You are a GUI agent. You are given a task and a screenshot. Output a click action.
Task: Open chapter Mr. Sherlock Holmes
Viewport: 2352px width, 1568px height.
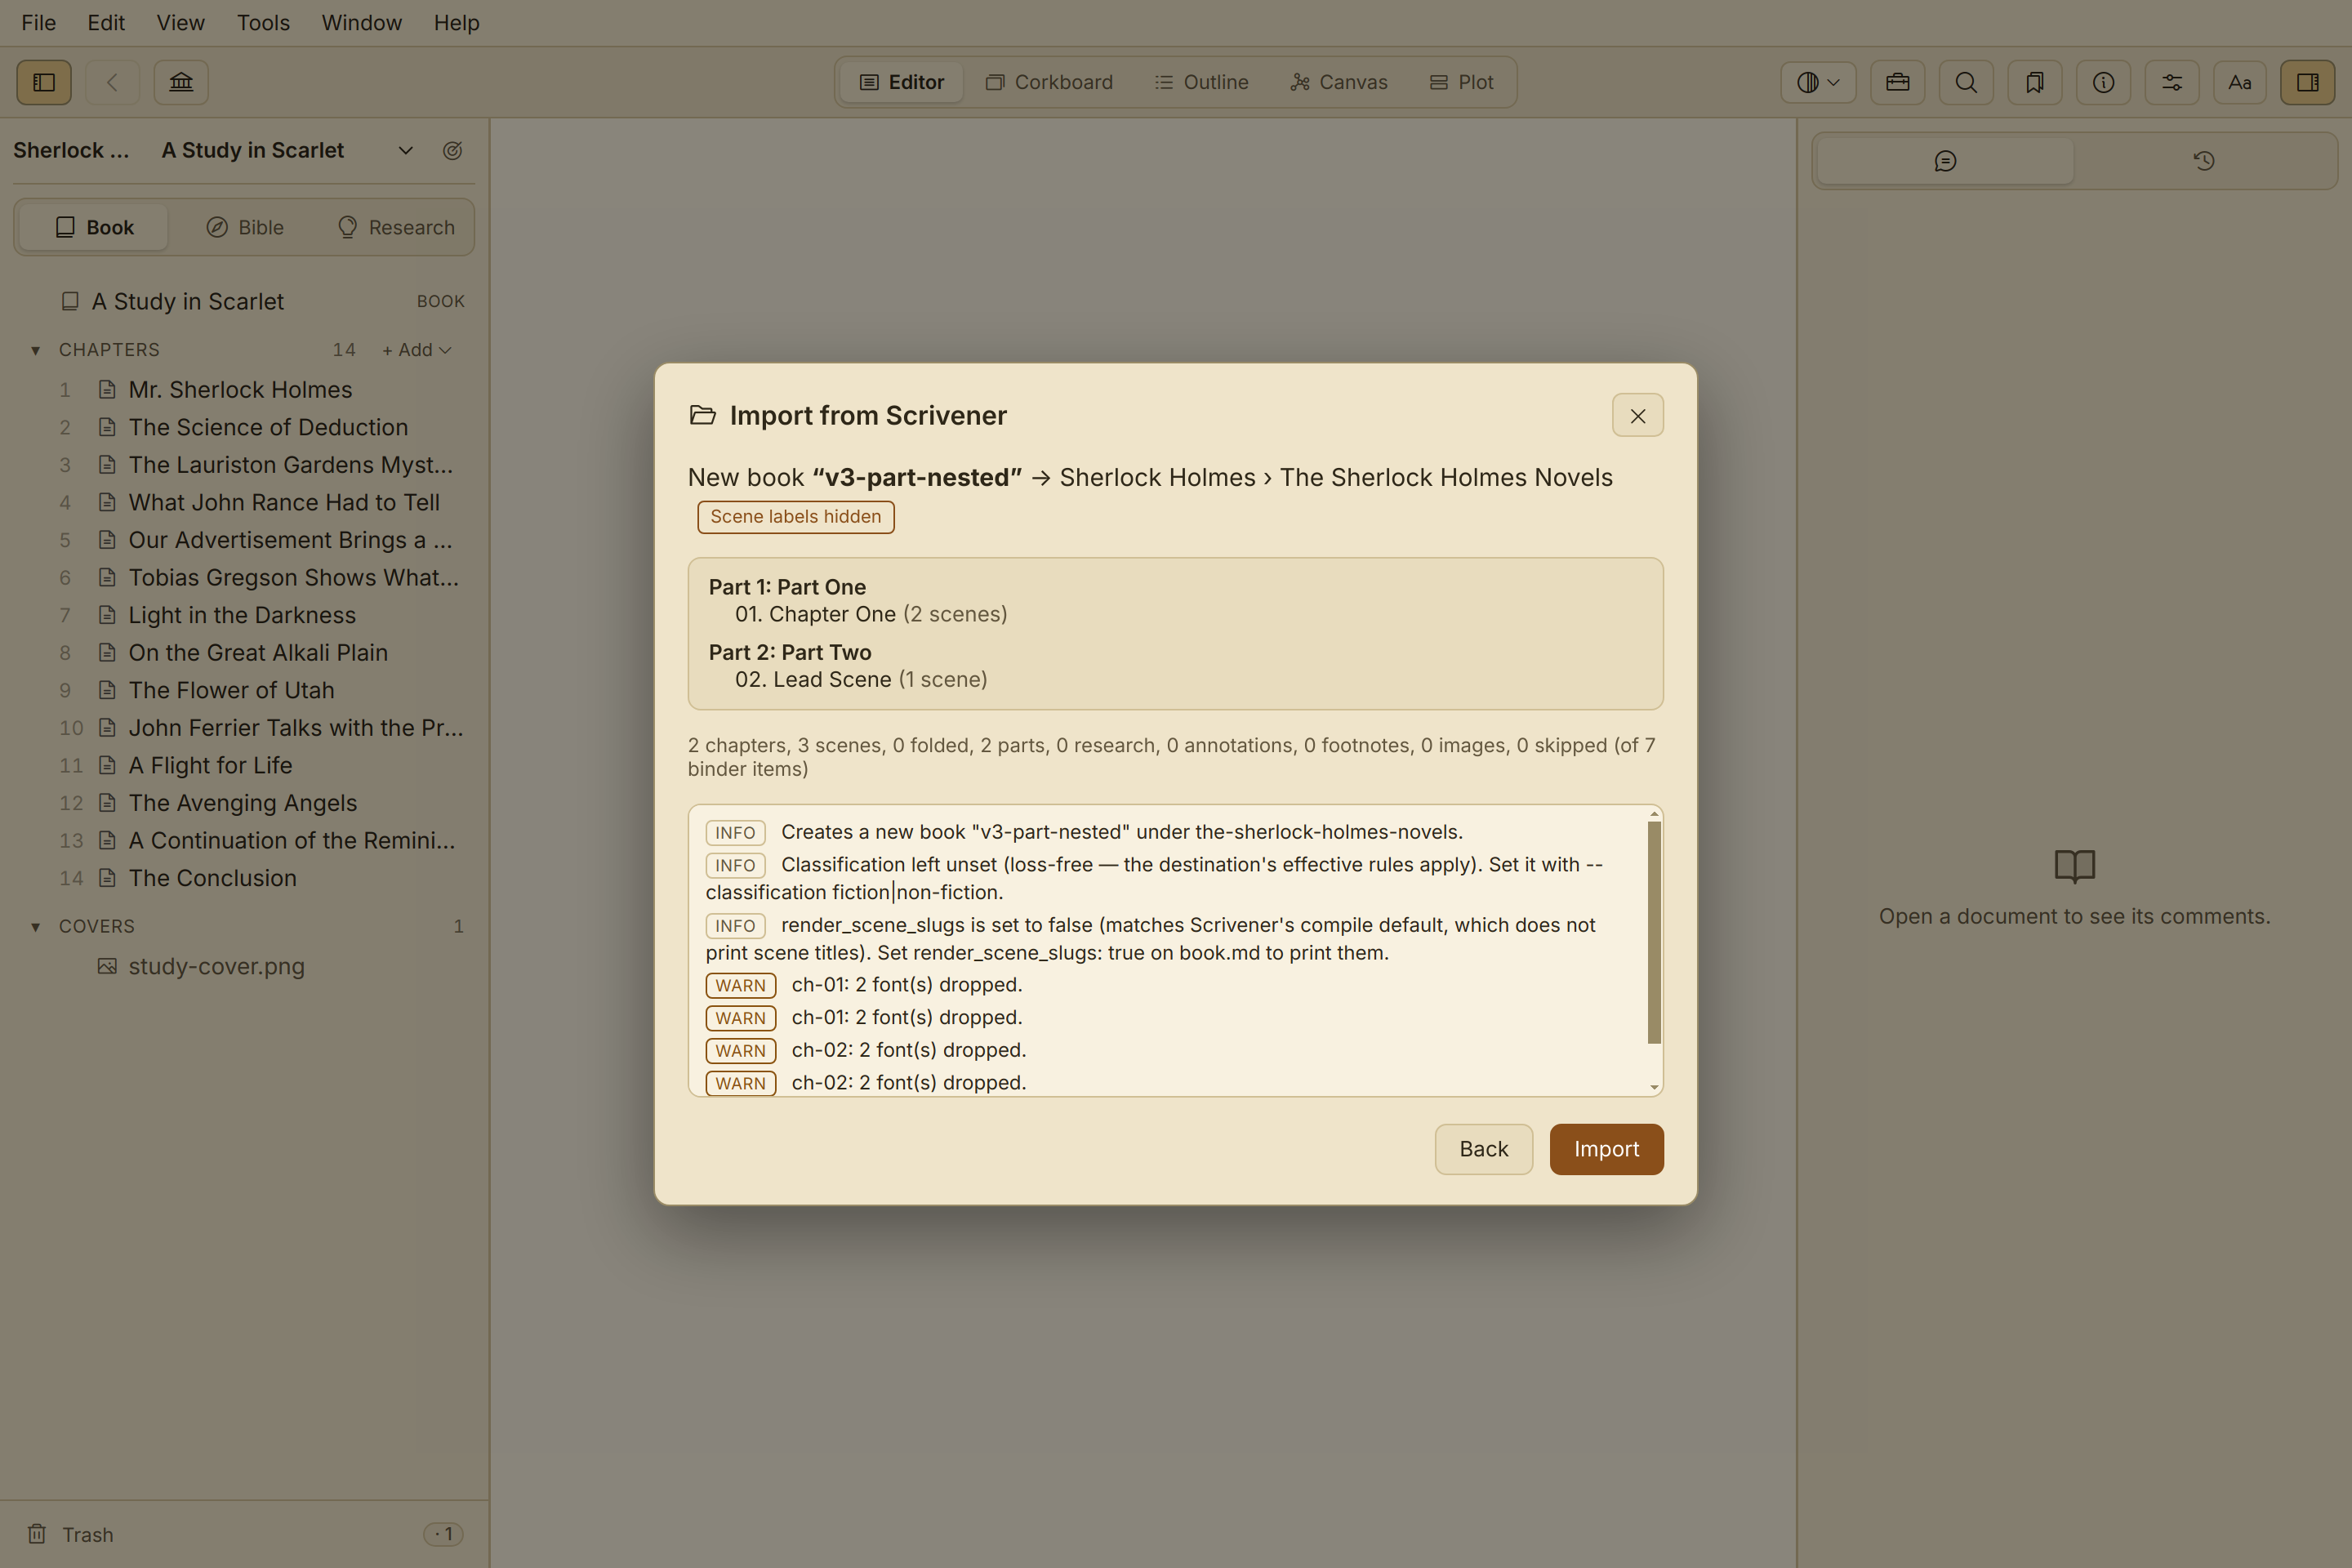click(x=244, y=389)
